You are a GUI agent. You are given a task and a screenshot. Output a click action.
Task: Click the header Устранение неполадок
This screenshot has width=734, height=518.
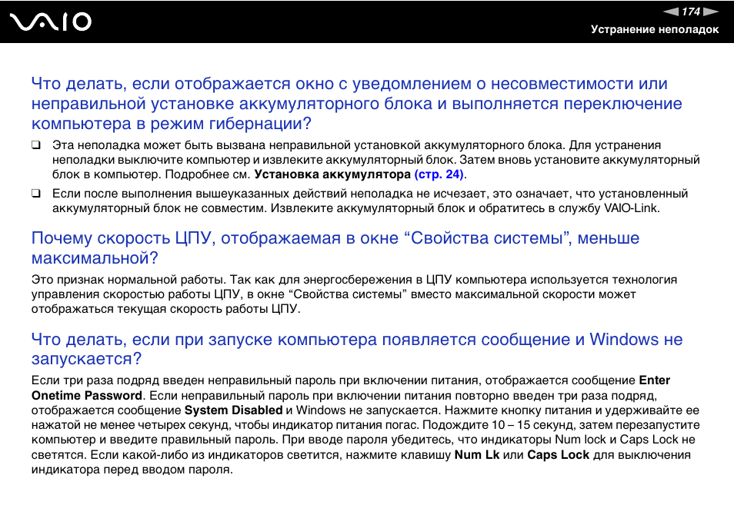pos(655,30)
